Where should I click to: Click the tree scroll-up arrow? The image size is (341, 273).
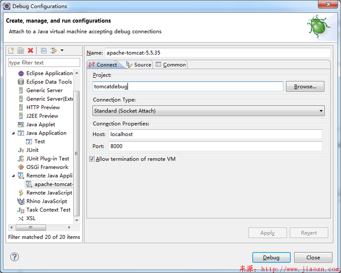(x=76, y=73)
